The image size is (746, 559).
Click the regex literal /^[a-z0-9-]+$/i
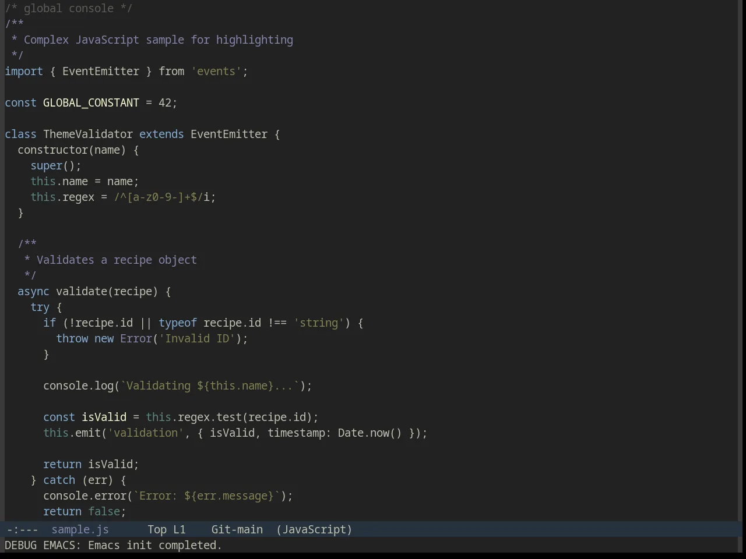161,197
